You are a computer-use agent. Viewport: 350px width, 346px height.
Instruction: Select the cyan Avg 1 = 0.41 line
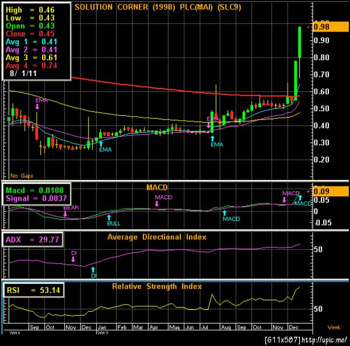[32, 42]
